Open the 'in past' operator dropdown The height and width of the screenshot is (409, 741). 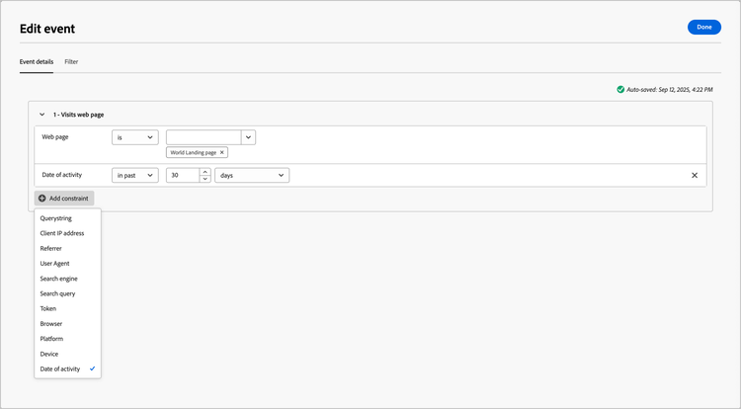[x=134, y=175]
